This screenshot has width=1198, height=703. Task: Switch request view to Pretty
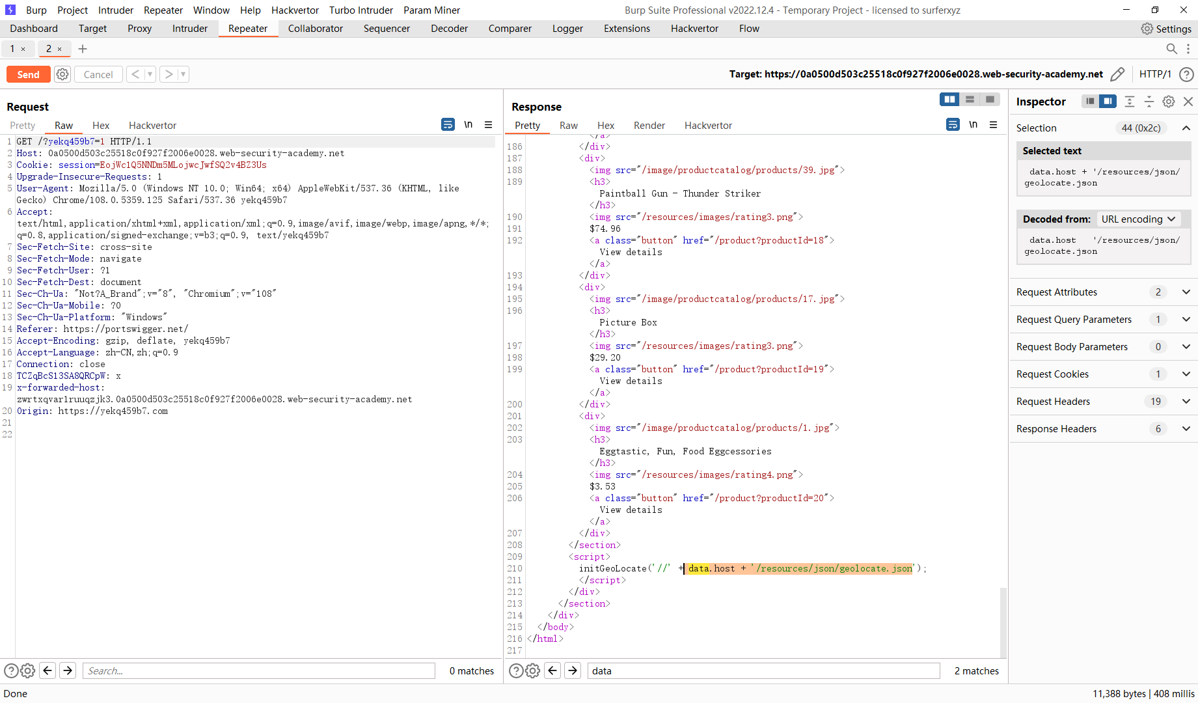pyautogui.click(x=23, y=126)
